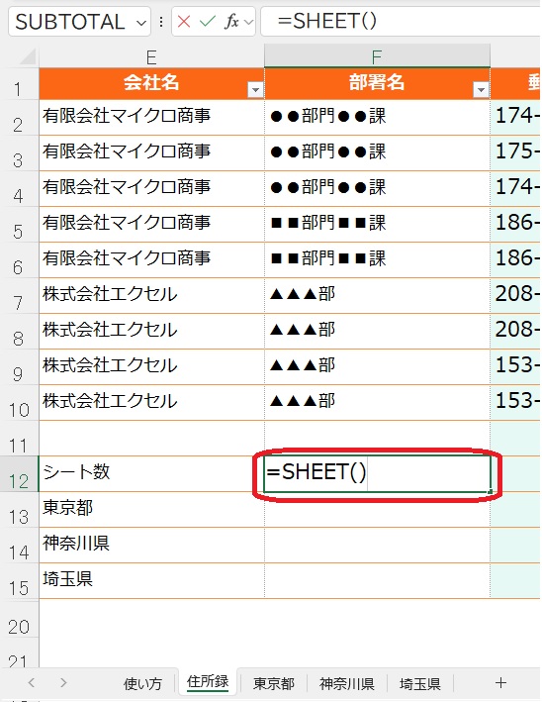Open 部署名 column filter dropdown
Image resolution: width=542 pixels, height=702 pixels.
click(x=481, y=90)
